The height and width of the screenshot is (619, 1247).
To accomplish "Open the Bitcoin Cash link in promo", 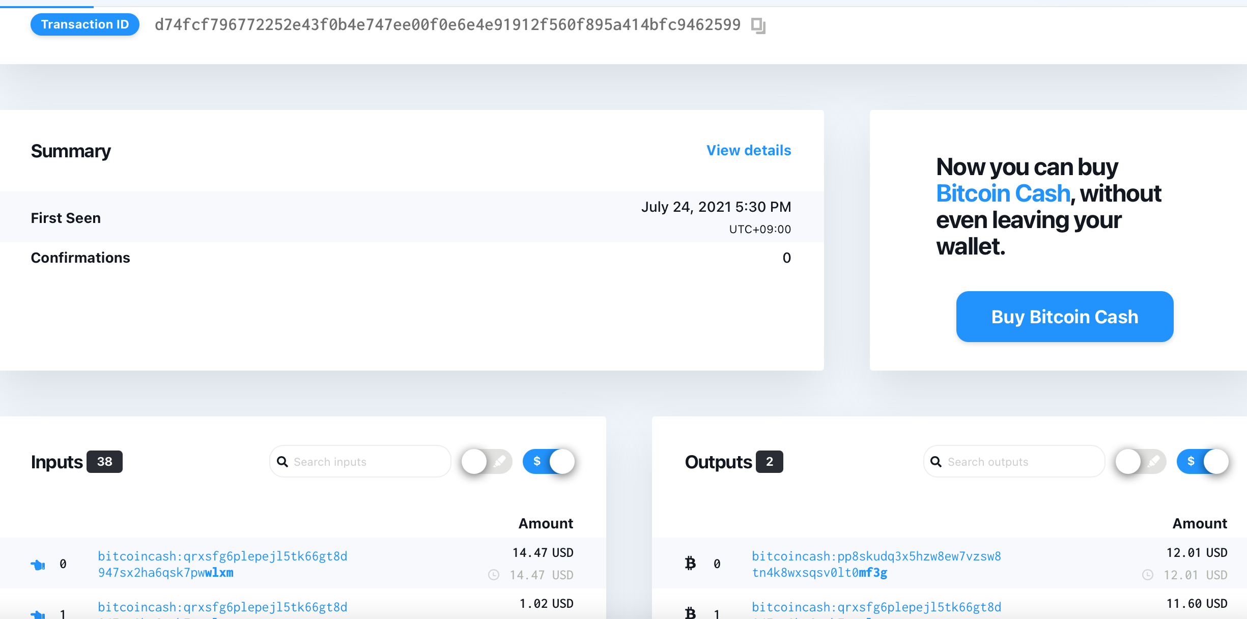I will (x=1003, y=193).
